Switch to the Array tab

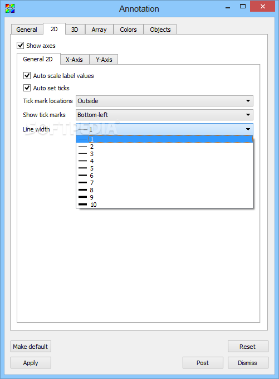pyautogui.click(x=99, y=30)
